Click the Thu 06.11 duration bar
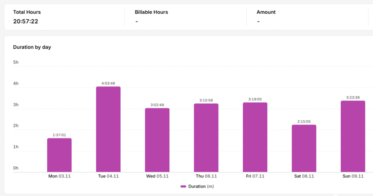Viewport: 373px width, 196px height. [206, 137]
